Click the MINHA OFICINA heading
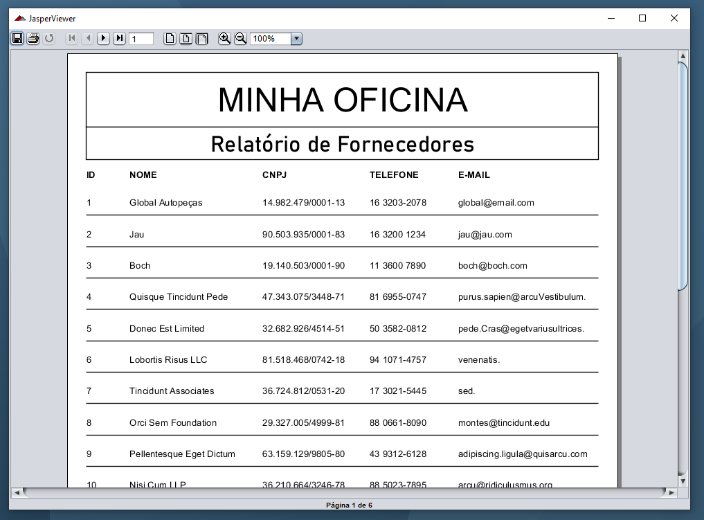Viewport: 704px width, 520px height. [343, 100]
